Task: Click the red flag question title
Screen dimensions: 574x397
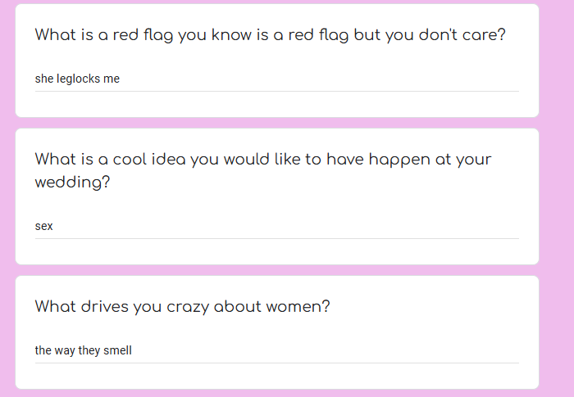Action: (270, 36)
